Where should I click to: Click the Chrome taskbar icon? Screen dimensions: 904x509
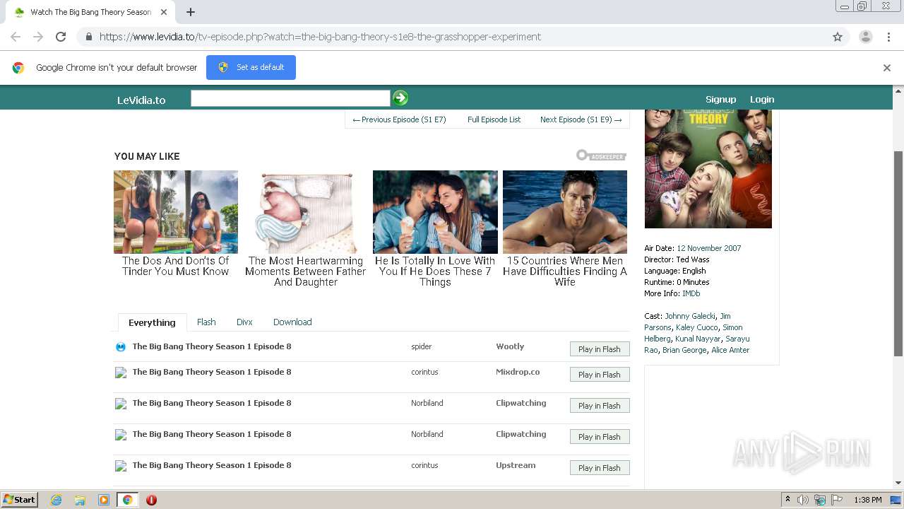[128, 500]
